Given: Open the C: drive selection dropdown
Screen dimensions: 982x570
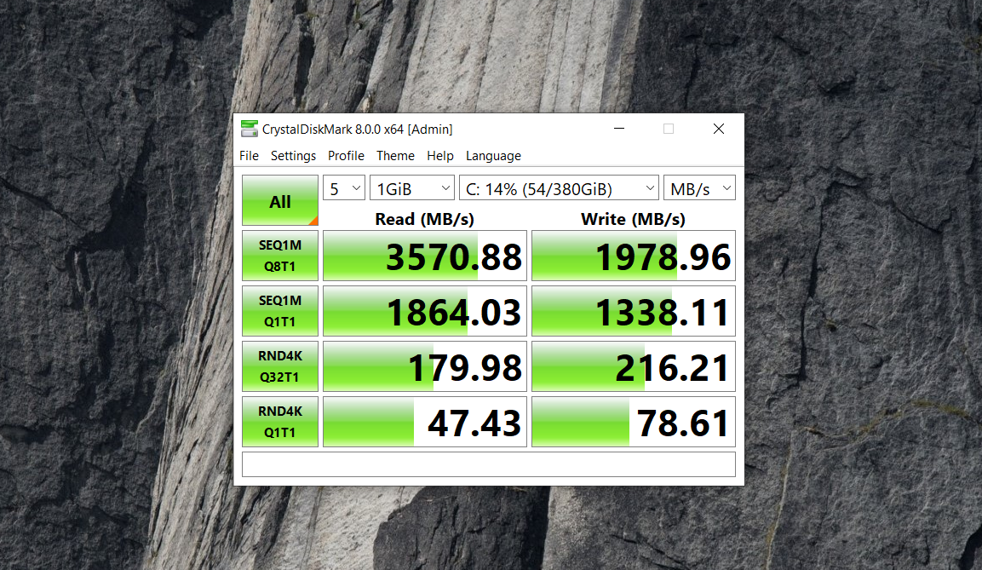Looking at the screenshot, I should point(559,188).
